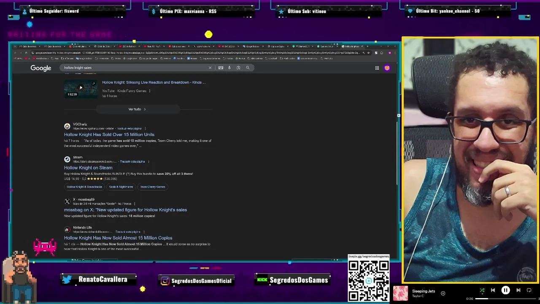
Task: Go back in the browser
Action: [16, 53]
